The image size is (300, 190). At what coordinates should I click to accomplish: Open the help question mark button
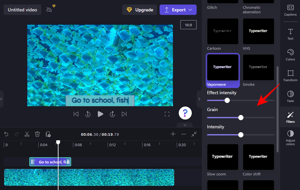click(185, 113)
